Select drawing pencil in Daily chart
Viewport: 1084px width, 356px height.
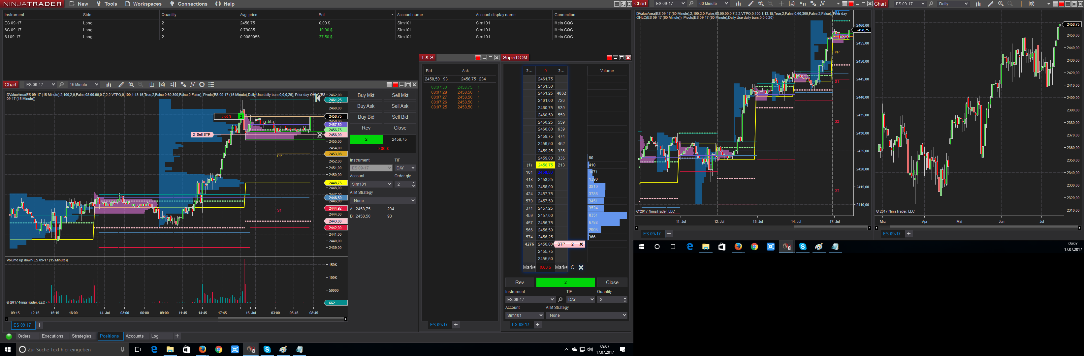coord(990,4)
